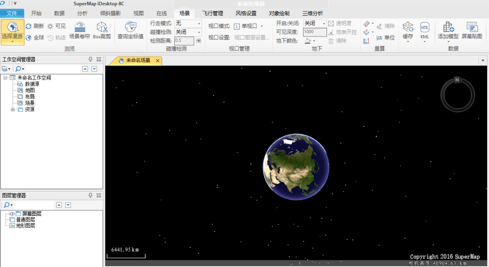The image size is (489, 267).
Task: Click the 刷新 refresh icon
Action: 29,26
